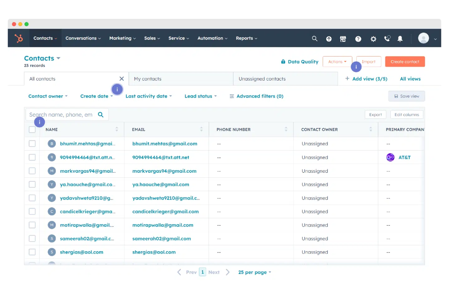Sort by the Name column arrows
The width and height of the screenshot is (449, 299).
coord(117,129)
